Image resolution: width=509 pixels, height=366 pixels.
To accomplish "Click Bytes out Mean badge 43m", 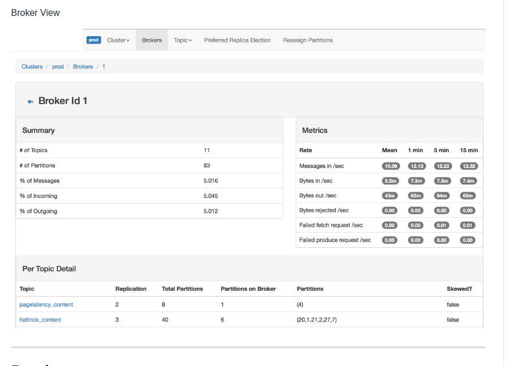I will coord(390,196).
